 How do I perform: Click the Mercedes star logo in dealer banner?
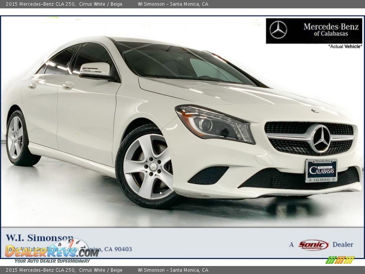click(x=278, y=30)
